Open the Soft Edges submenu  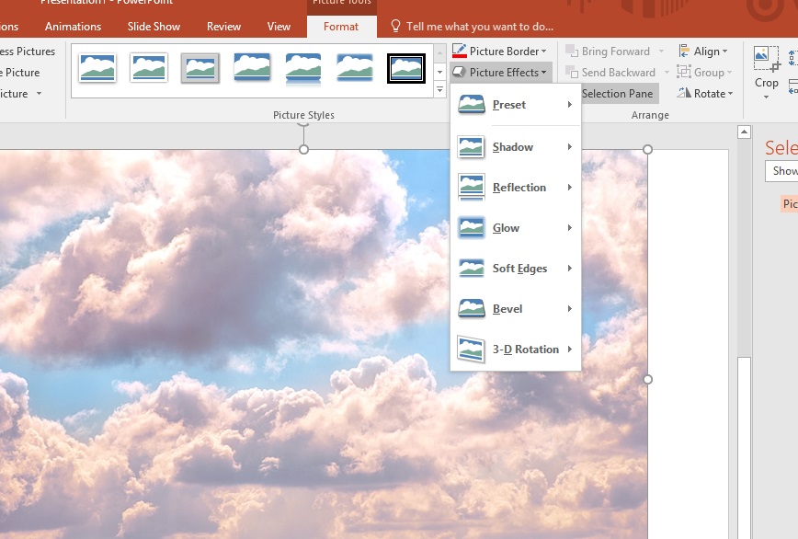point(516,269)
